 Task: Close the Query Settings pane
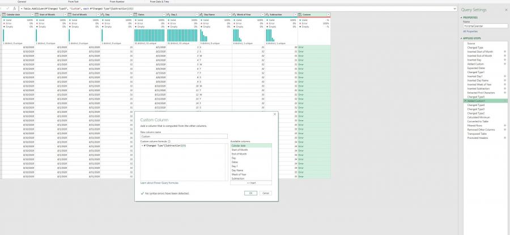coord(506,10)
